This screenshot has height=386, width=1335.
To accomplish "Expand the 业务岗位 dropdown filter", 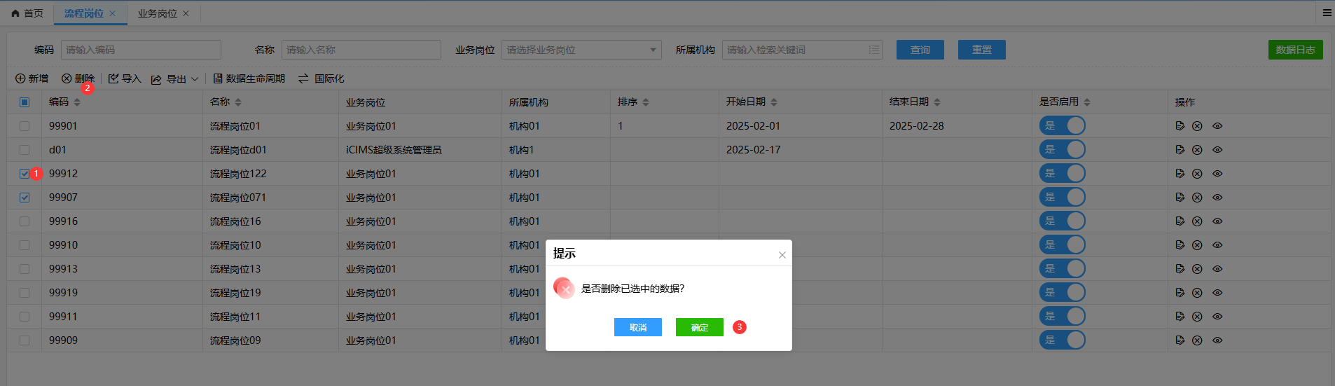I will (x=652, y=50).
